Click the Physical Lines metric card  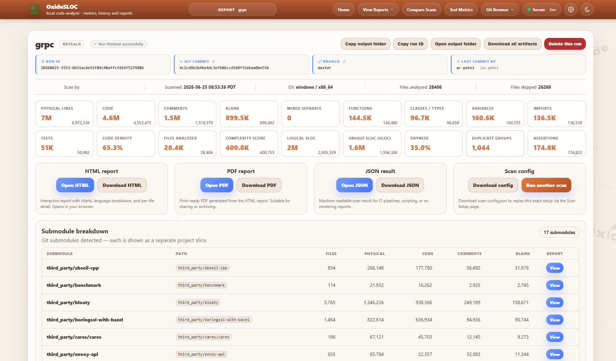pyautogui.click(x=64, y=114)
